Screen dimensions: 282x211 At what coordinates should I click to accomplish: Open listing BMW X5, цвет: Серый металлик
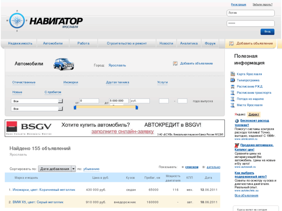coord(38,202)
